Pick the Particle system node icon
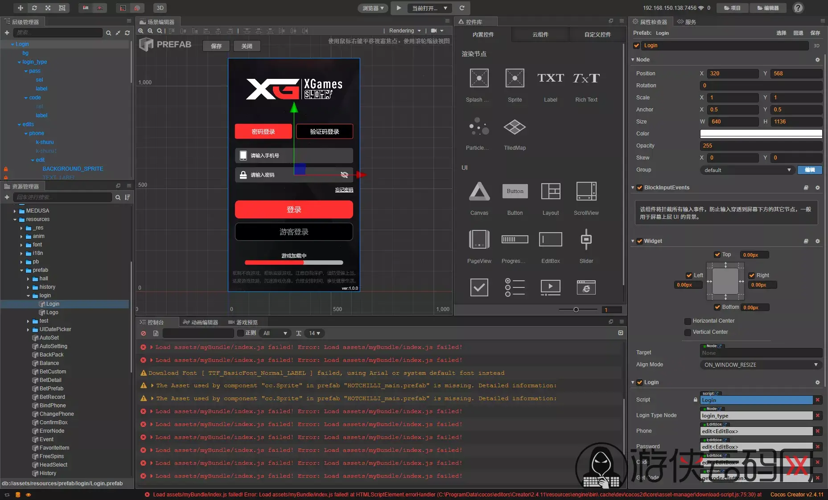Screen dimensions: 828x500 (479, 127)
